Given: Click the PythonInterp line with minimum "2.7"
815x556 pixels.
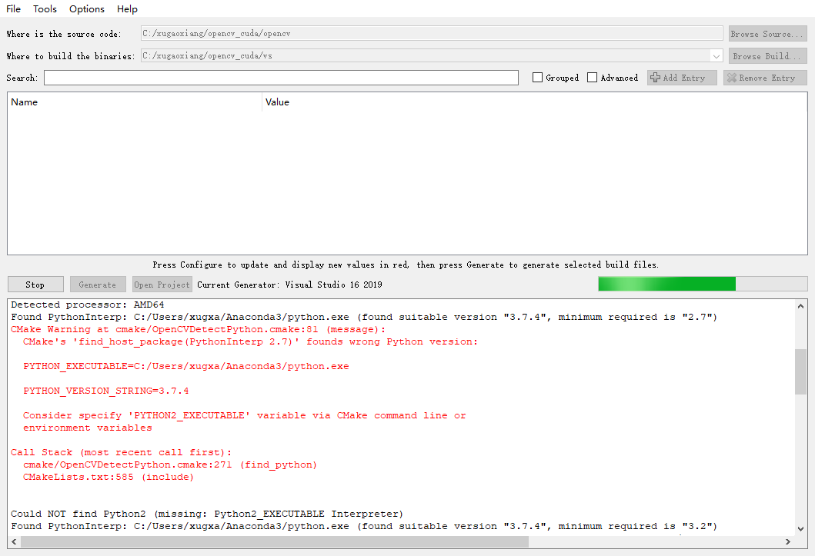Looking at the screenshot, I should 364,317.
